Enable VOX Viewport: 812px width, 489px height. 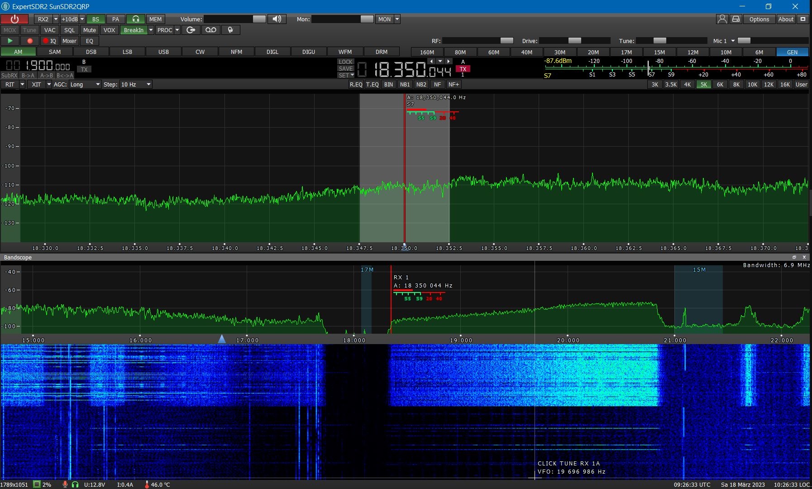pyautogui.click(x=109, y=30)
